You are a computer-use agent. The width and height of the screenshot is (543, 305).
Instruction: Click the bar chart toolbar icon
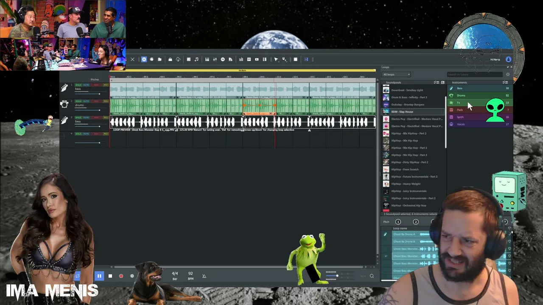241,59
